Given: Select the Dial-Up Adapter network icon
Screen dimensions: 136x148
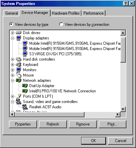Looking at the screenshot, I should coord(25,86).
